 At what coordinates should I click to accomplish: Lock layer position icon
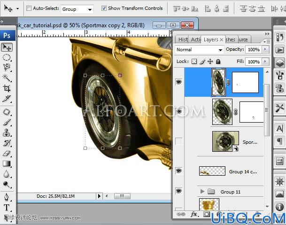coord(210,62)
